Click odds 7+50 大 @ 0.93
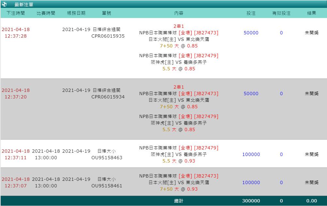Screen dimensions: 327x206 pos(179,189)
